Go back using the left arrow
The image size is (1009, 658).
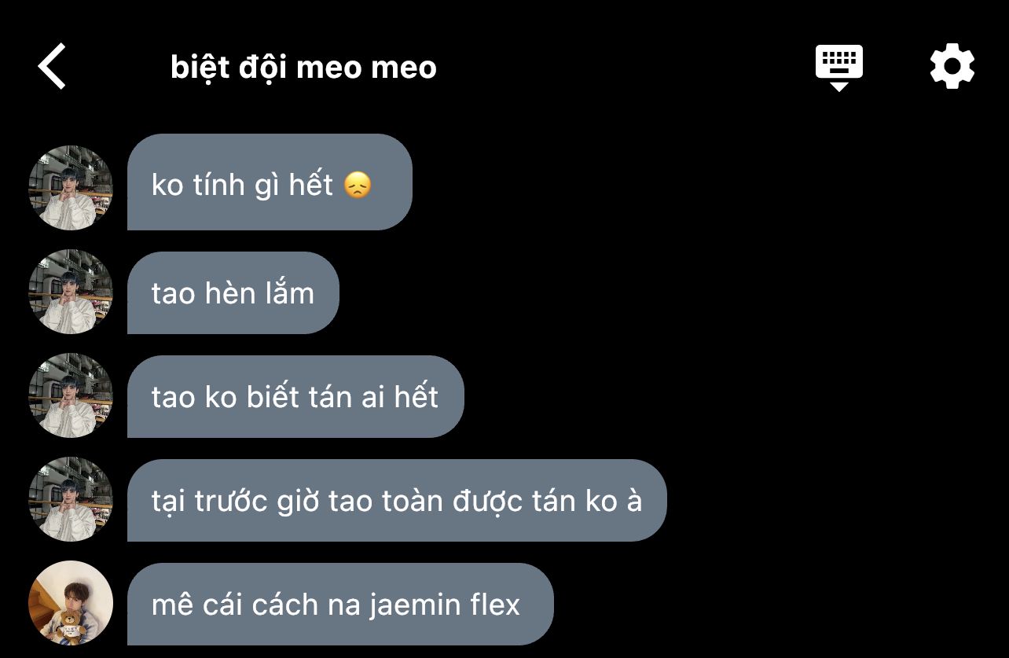(52, 67)
